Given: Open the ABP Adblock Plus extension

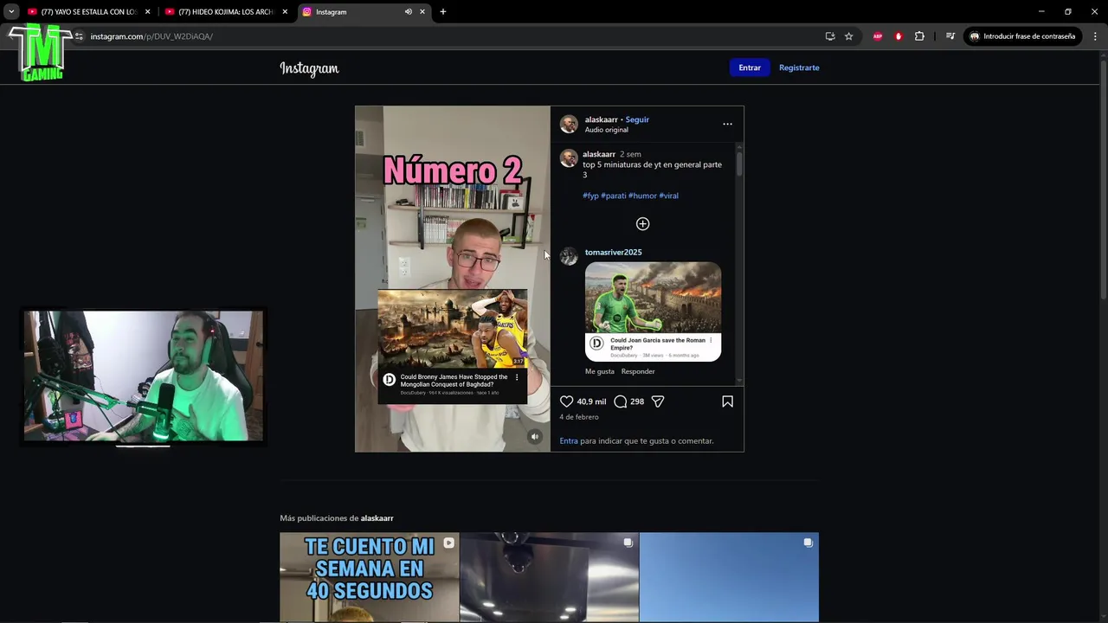Looking at the screenshot, I should click(878, 36).
